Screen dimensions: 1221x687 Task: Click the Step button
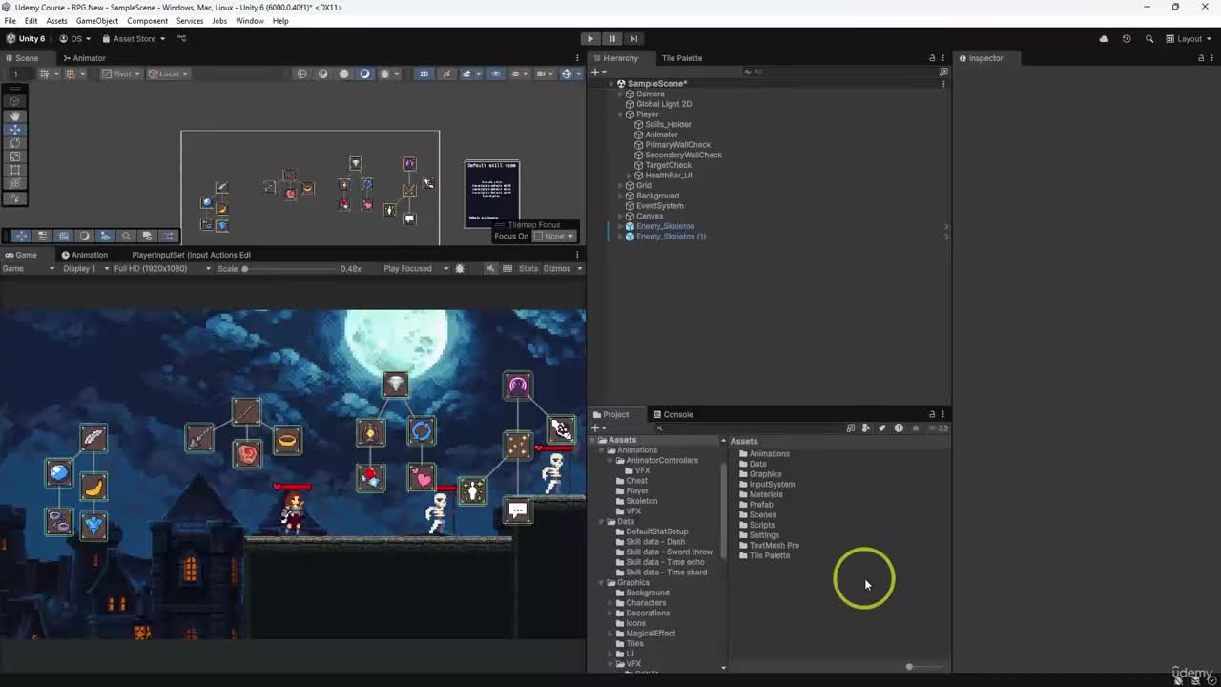click(x=633, y=39)
